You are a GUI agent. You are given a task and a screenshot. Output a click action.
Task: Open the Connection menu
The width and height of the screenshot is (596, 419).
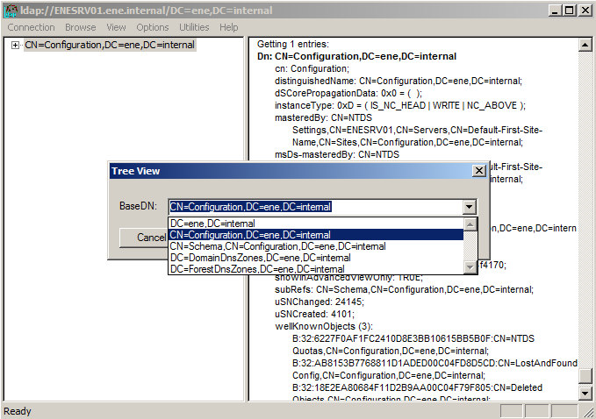pyautogui.click(x=31, y=27)
